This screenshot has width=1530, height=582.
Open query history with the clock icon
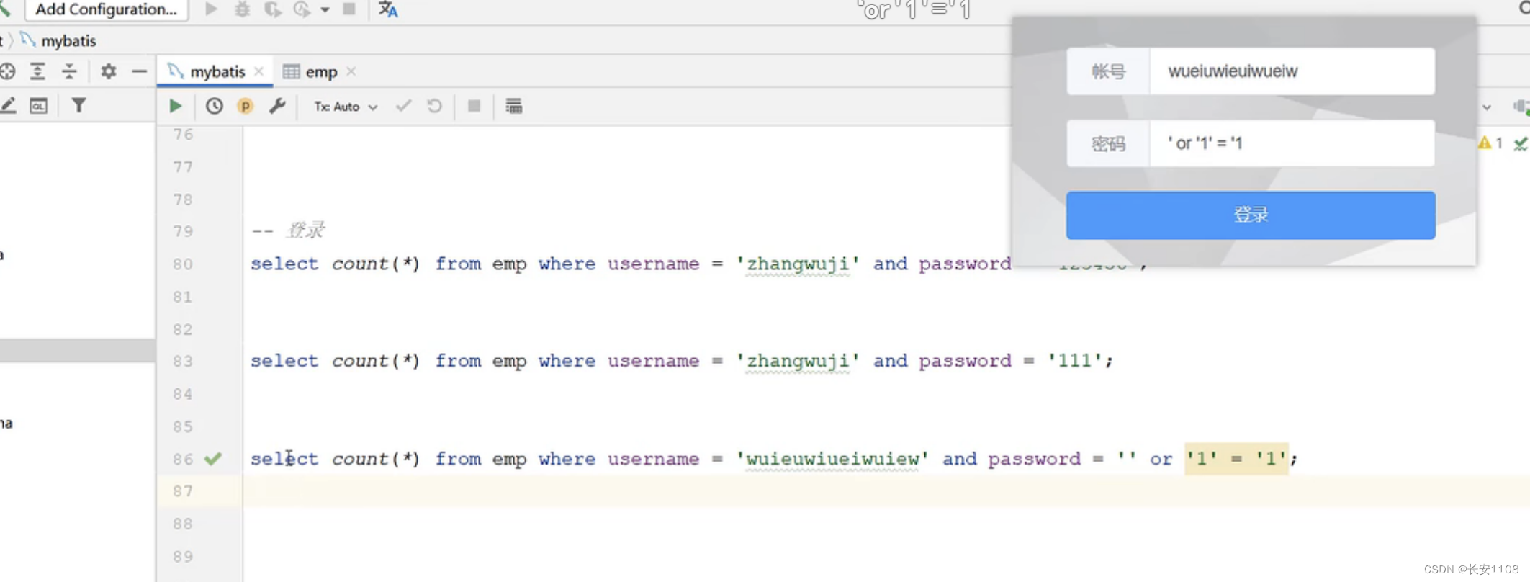click(x=214, y=106)
